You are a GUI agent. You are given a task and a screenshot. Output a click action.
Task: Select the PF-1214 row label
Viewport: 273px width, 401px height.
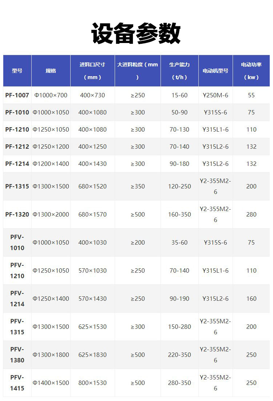(x=17, y=164)
